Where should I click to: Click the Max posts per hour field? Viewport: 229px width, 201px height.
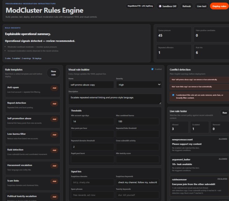click(93, 134)
